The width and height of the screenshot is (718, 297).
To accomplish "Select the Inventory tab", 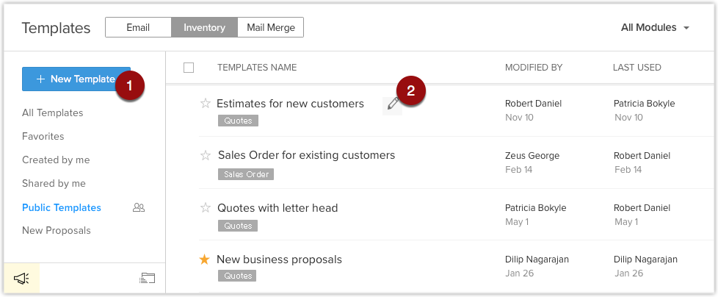I will [x=204, y=27].
